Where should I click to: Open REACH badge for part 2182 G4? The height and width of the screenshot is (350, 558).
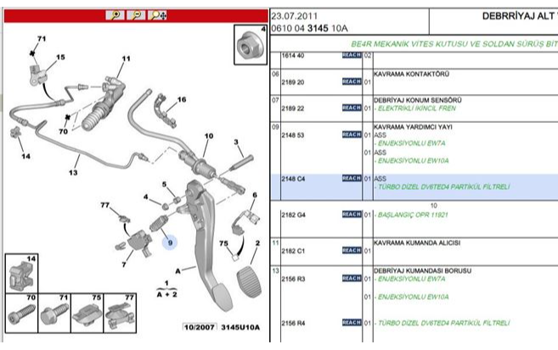[x=352, y=214]
